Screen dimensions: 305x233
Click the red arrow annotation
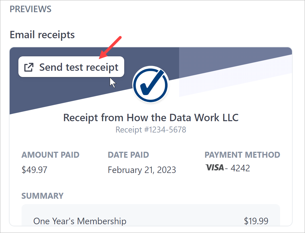pyautogui.click(x=110, y=47)
